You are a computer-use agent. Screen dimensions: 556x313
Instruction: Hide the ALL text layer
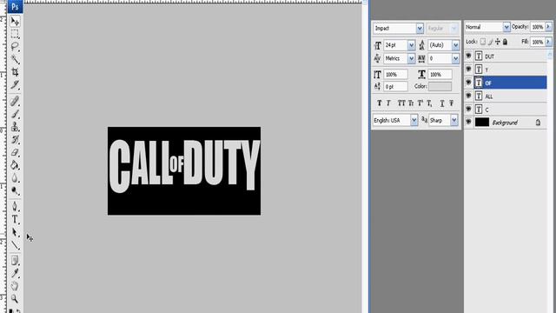click(468, 96)
